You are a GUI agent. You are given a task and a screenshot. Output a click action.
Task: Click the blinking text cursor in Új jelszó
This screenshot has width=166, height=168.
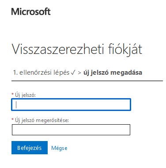tap(16, 105)
